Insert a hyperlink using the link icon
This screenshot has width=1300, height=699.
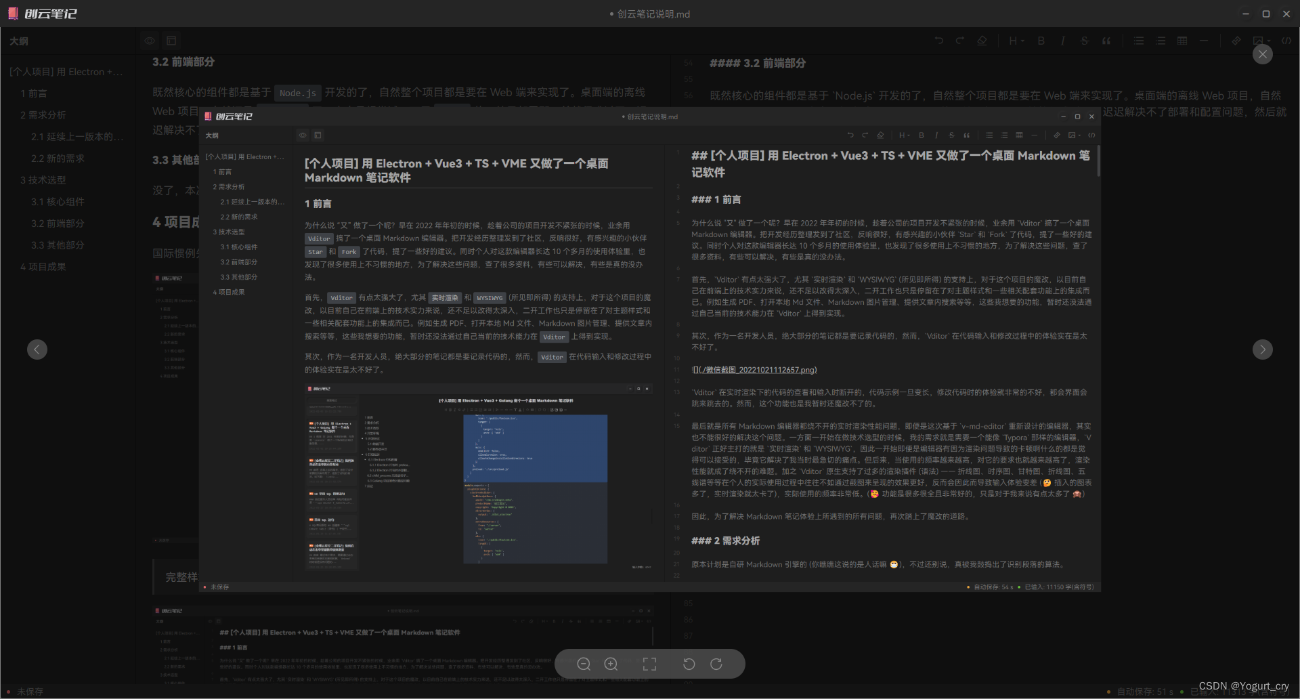click(1235, 41)
